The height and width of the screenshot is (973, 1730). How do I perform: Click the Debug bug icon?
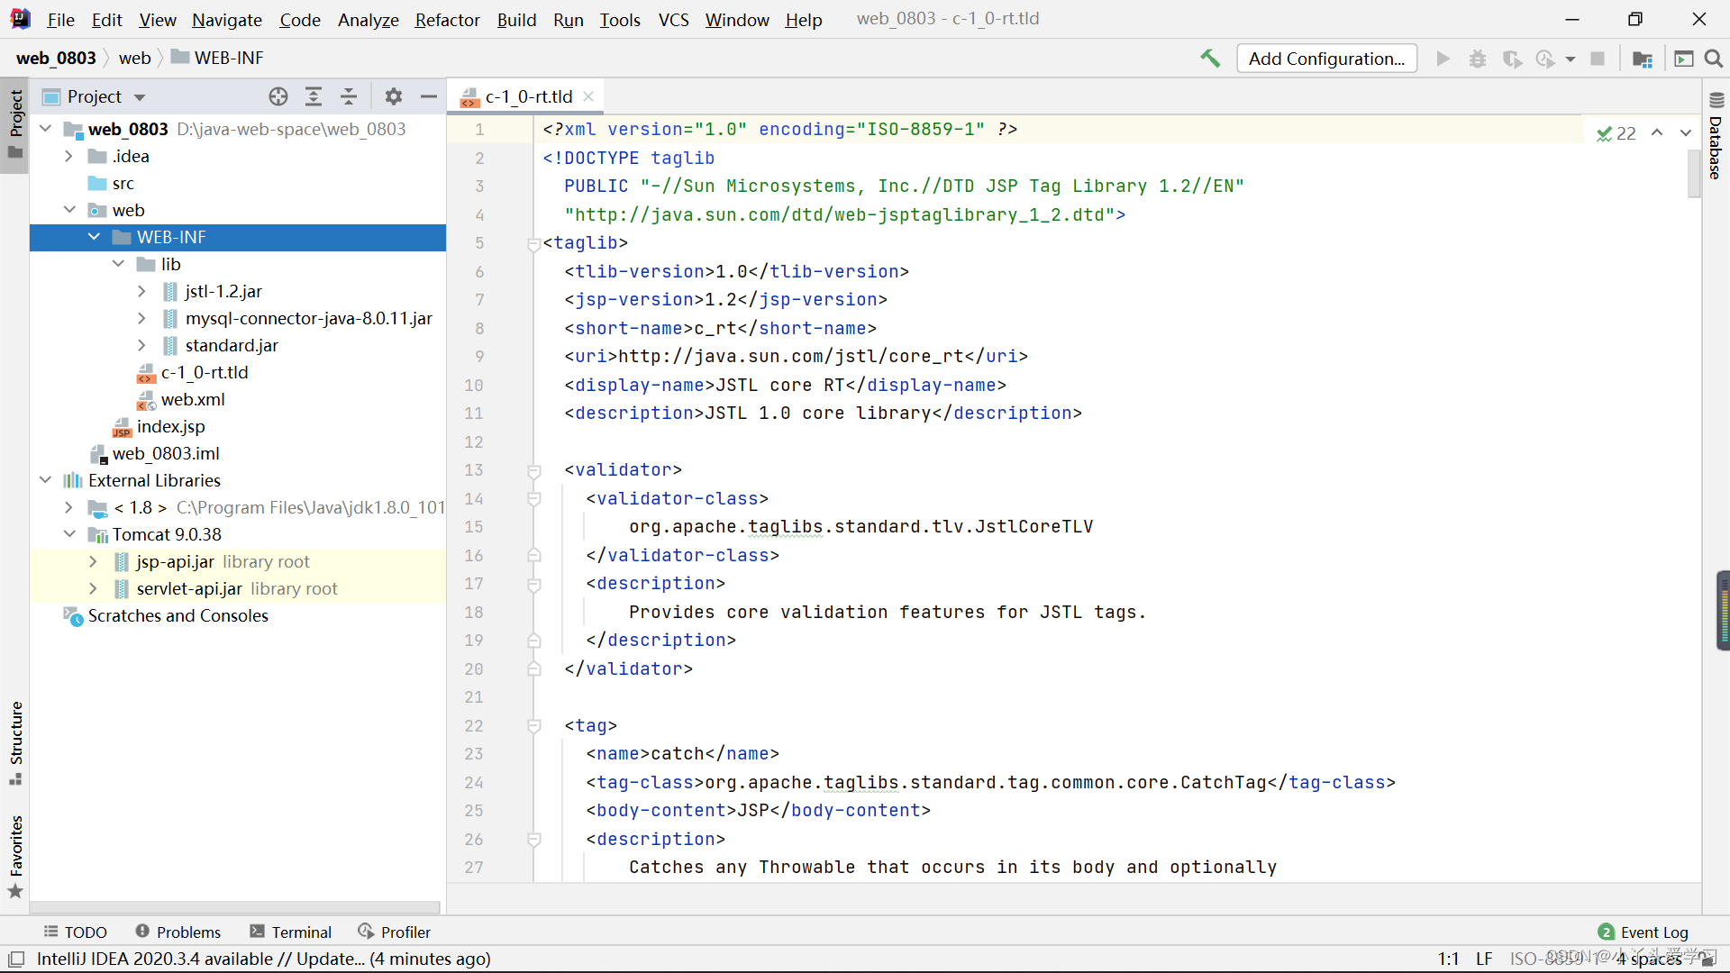(x=1478, y=59)
